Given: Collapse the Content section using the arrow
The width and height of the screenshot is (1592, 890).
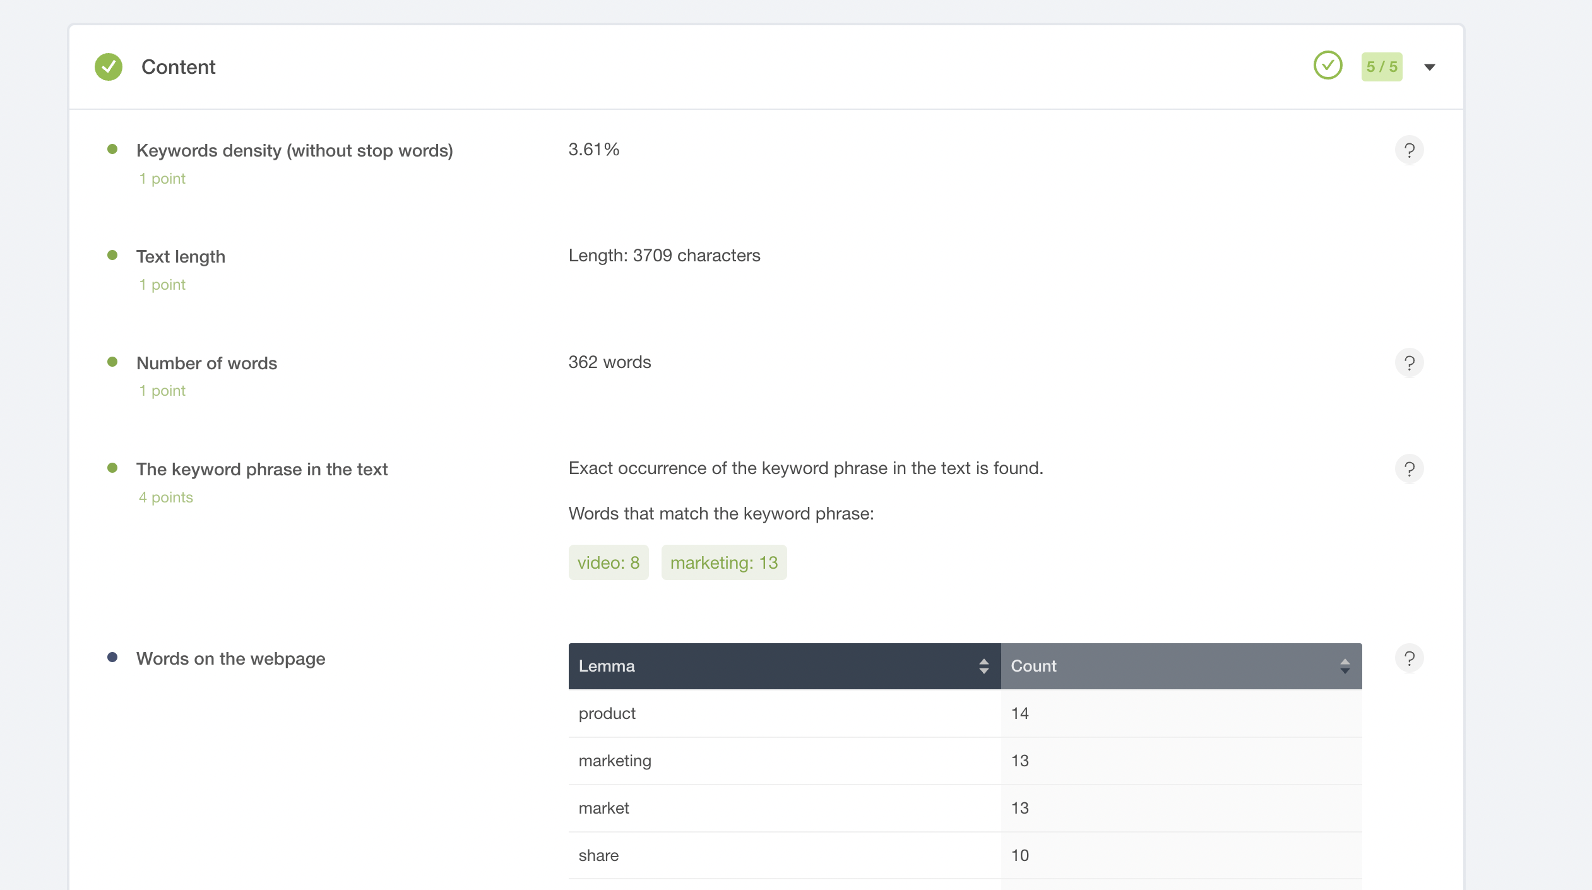Looking at the screenshot, I should [x=1430, y=67].
